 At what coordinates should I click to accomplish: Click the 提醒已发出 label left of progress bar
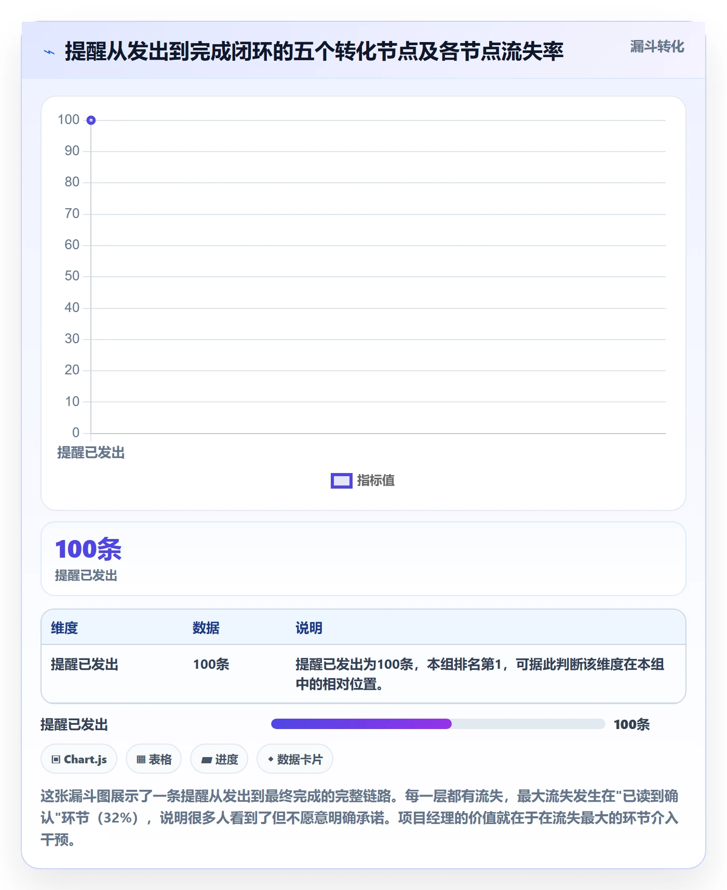pyautogui.click(x=74, y=724)
